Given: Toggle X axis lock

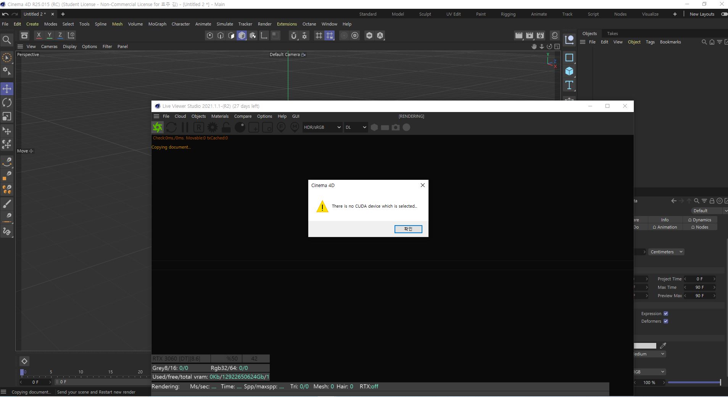Looking at the screenshot, I should (x=39, y=35).
